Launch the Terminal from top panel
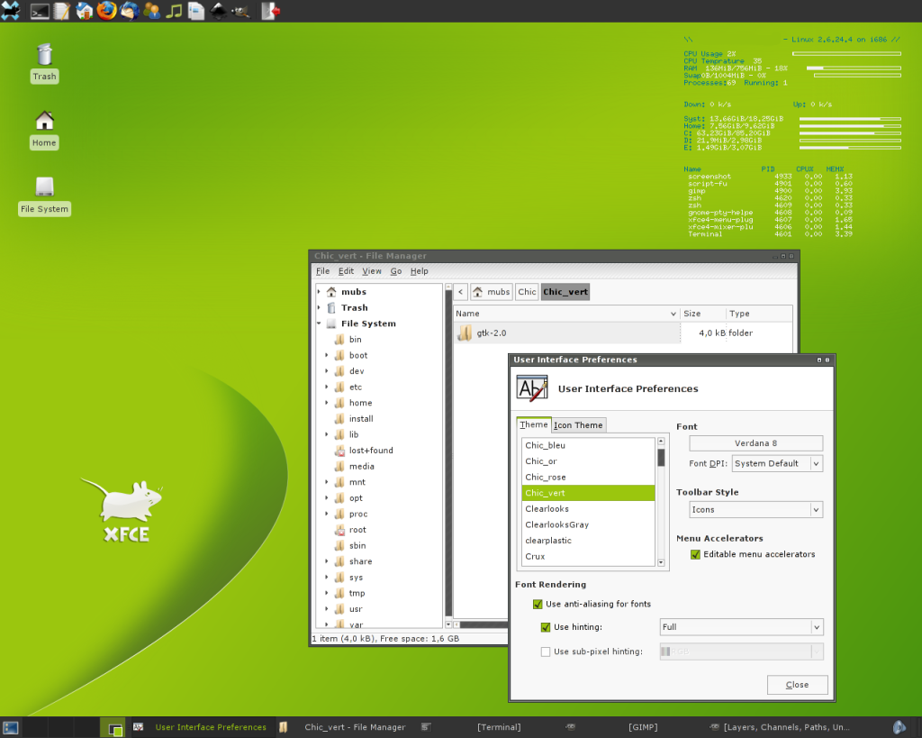 click(x=40, y=11)
